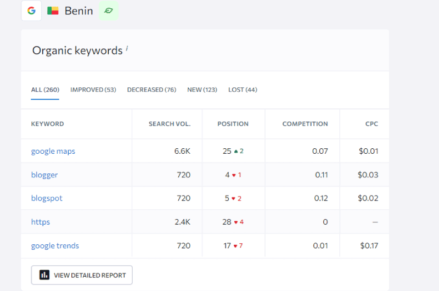Screen dimensions: 439x291
Task: Click the 720 search volume for blogspot
Action: click(x=184, y=198)
